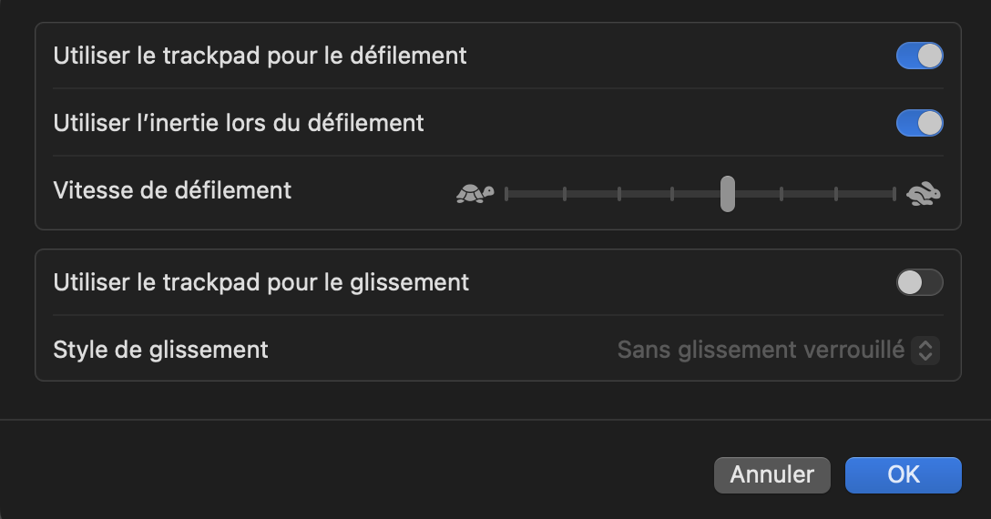The width and height of the screenshot is (991, 519).
Task: Confirm with the OK button
Action: point(903,474)
